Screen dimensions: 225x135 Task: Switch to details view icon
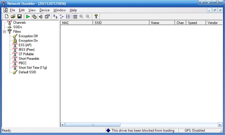[75, 17]
